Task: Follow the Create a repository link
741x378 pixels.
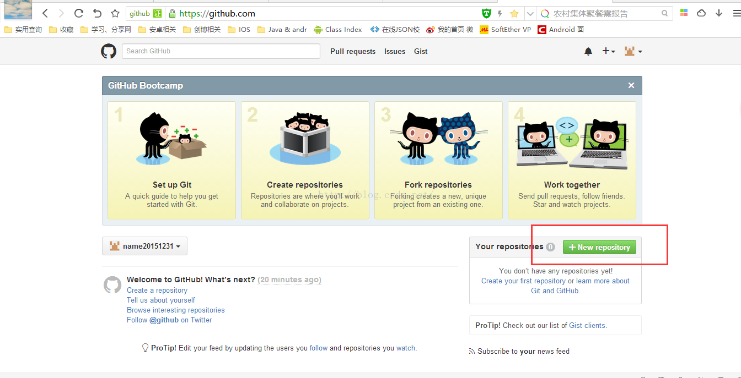Action: [x=157, y=290]
